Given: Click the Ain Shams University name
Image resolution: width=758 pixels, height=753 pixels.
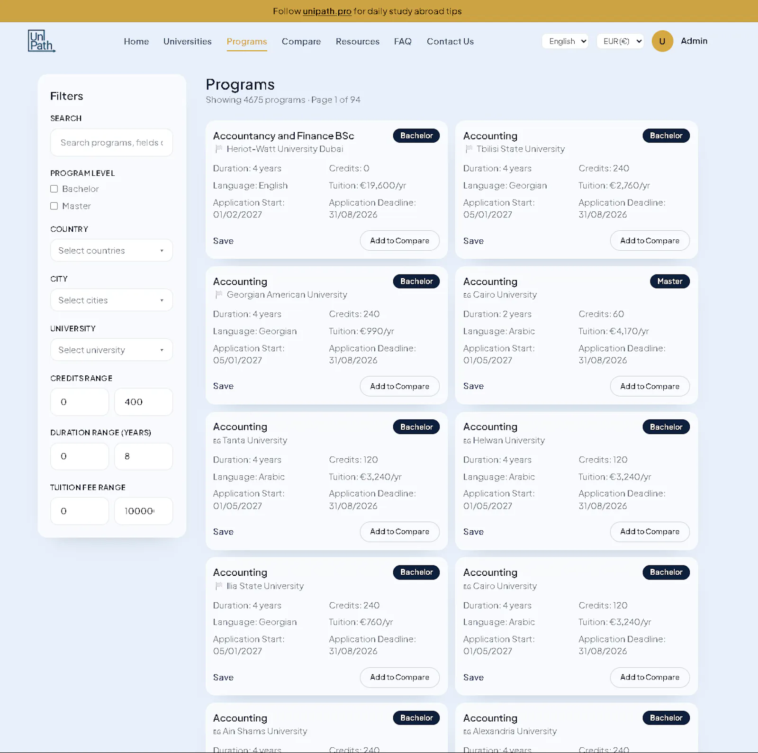Looking at the screenshot, I should (x=265, y=731).
